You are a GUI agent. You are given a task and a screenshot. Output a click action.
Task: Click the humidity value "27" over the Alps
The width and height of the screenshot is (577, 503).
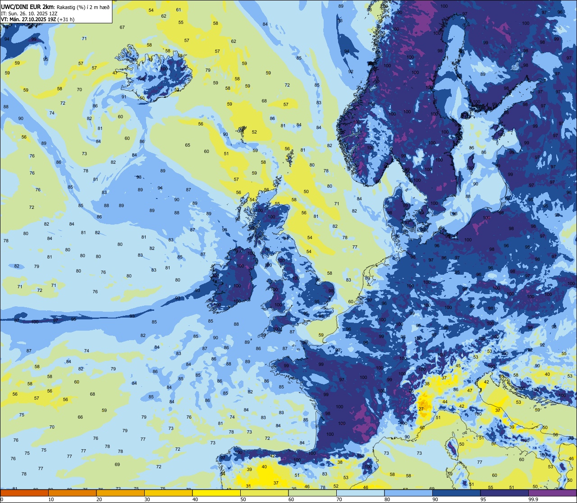(421, 409)
